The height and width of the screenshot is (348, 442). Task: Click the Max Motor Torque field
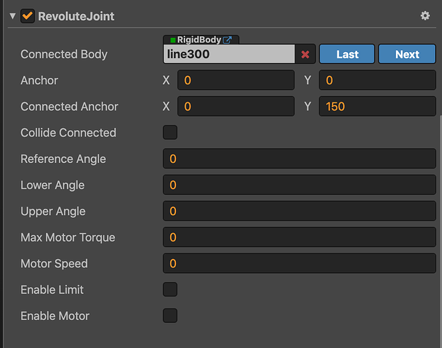click(299, 237)
